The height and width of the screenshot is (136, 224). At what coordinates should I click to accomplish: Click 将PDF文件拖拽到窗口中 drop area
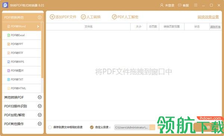(x=134, y=72)
